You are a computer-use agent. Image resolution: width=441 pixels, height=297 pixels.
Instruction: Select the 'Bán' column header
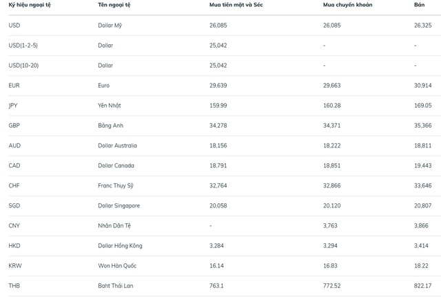coord(419,5)
